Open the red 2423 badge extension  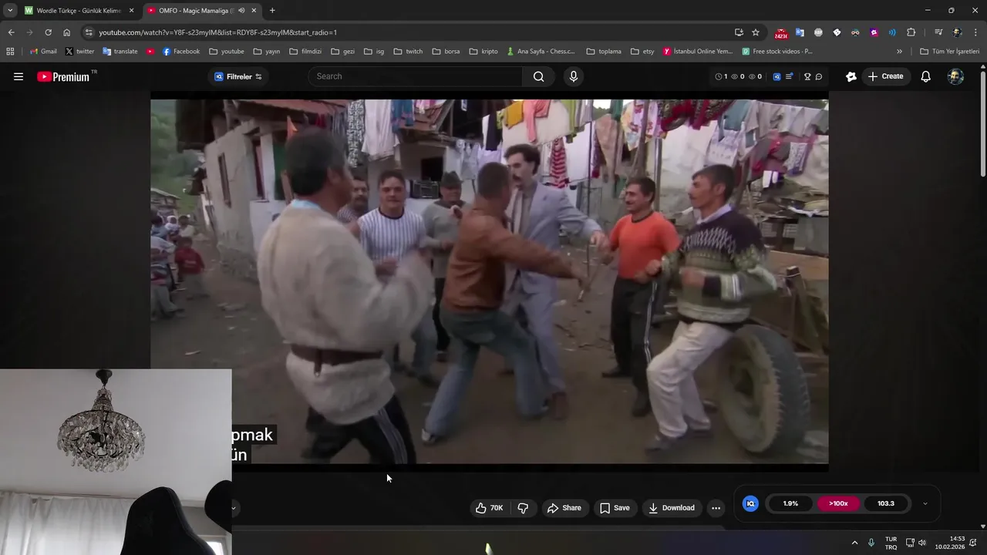coord(781,33)
